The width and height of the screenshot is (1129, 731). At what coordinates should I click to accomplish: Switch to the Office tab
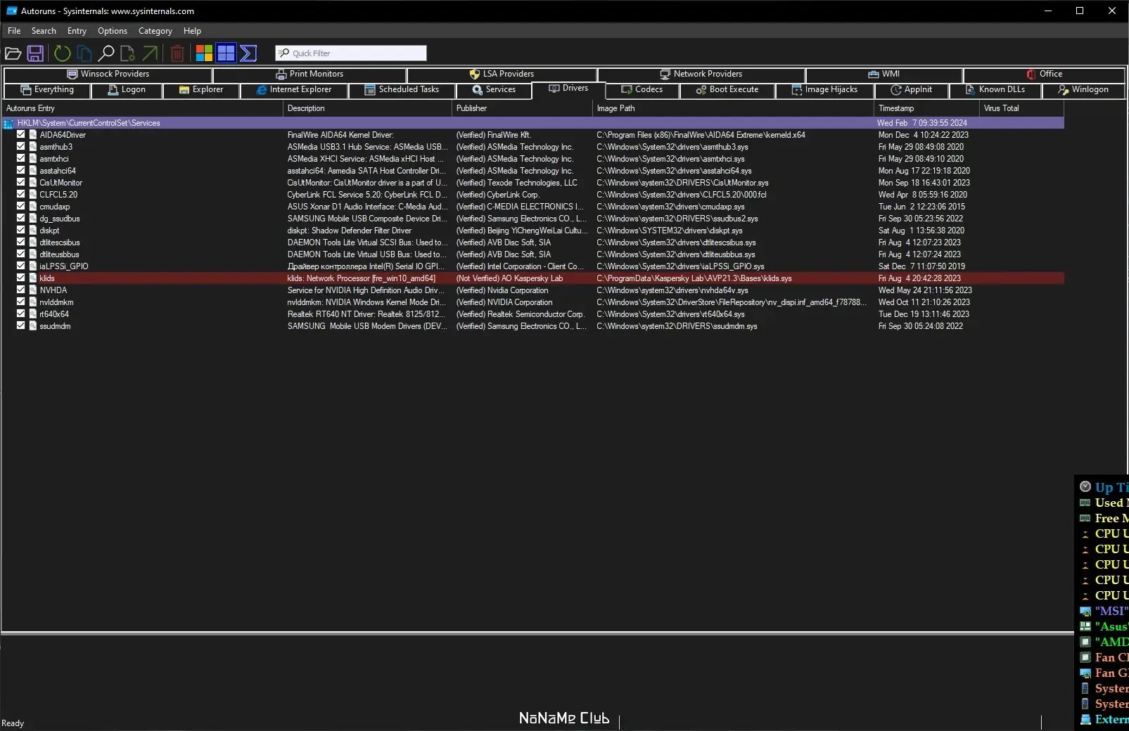point(1044,75)
